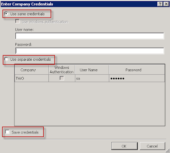The height and width of the screenshot is (153, 170).
Task: Focus the Password text field
Action: pos(90,51)
